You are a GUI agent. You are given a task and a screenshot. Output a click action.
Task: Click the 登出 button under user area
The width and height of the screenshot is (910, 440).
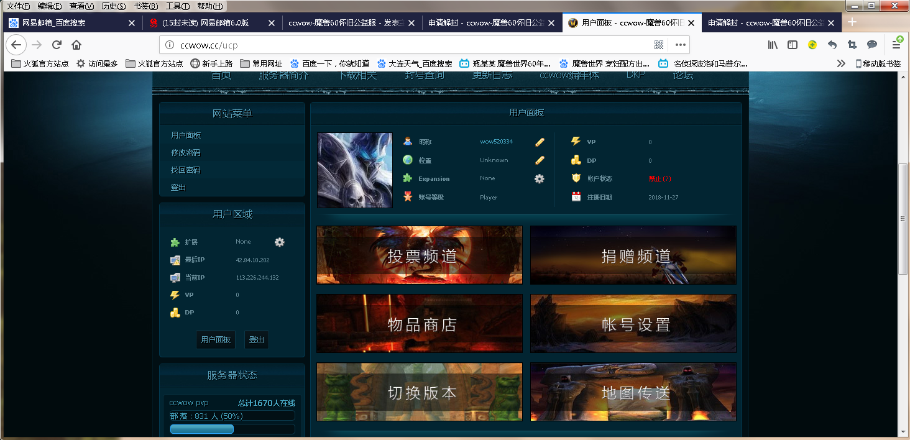[x=256, y=340]
